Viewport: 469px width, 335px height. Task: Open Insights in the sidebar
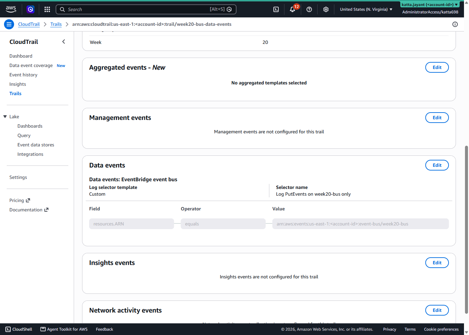(x=18, y=84)
